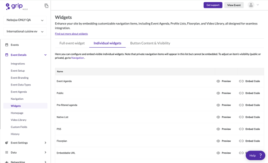Click the Widgets page heading
This screenshot has height=163, width=268.
pos(63,17)
